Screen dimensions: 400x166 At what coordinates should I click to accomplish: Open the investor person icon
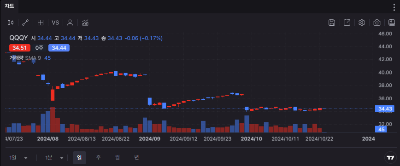pos(70,23)
